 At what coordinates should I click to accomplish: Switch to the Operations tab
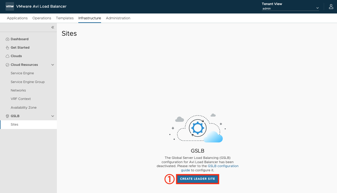[42, 18]
